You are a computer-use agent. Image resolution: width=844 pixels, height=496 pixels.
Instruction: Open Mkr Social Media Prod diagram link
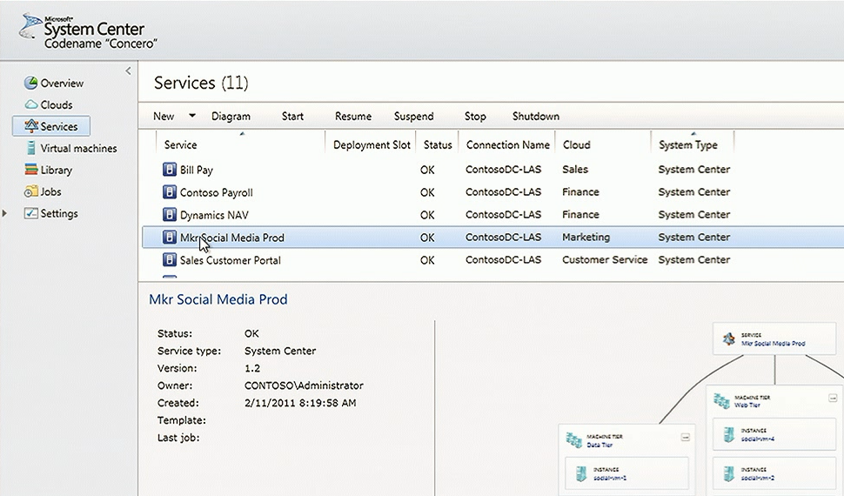click(x=773, y=343)
